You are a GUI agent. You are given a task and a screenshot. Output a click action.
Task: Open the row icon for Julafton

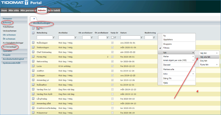pyautogui.click(x=33, y=70)
